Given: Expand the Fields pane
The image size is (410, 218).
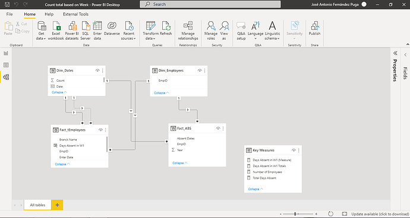Looking at the screenshot, I should click(405, 54).
